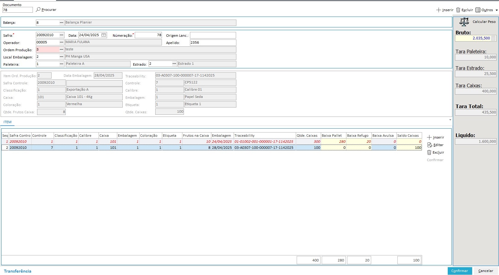Click Saldo Caixas value 100 in row 2
The image size is (499, 275).
(x=409, y=148)
